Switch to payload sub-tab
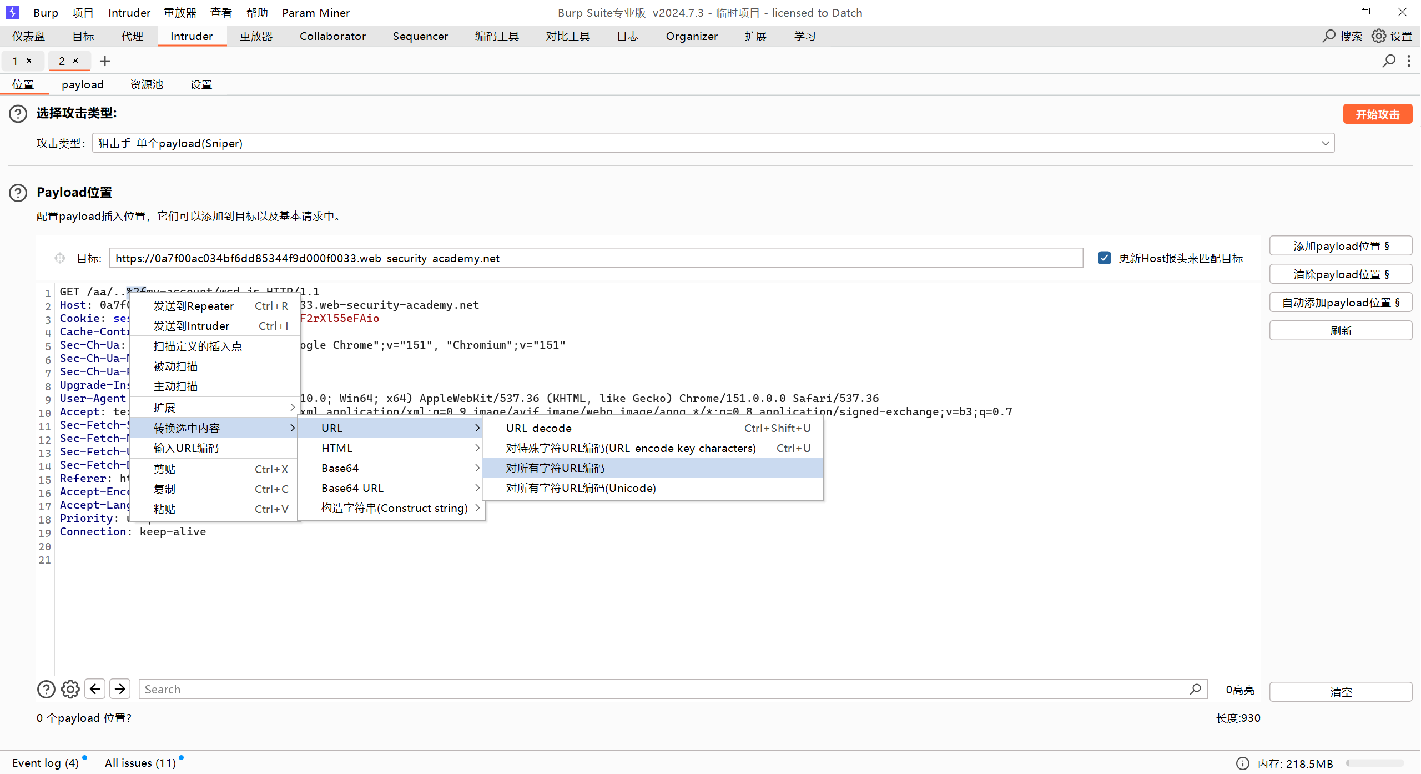 (83, 84)
